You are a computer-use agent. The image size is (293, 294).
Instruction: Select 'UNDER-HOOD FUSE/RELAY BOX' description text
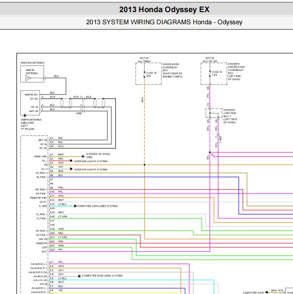pyautogui.click(x=172, y=70)
